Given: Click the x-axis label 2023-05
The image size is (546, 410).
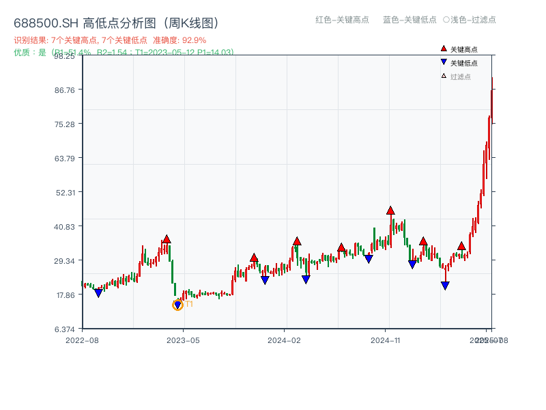Looking at the screenshot, I should click(x=183, y=340).
